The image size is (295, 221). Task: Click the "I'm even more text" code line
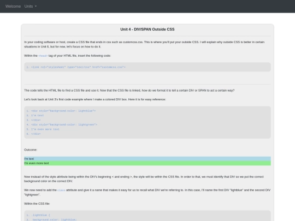(45, 129)
